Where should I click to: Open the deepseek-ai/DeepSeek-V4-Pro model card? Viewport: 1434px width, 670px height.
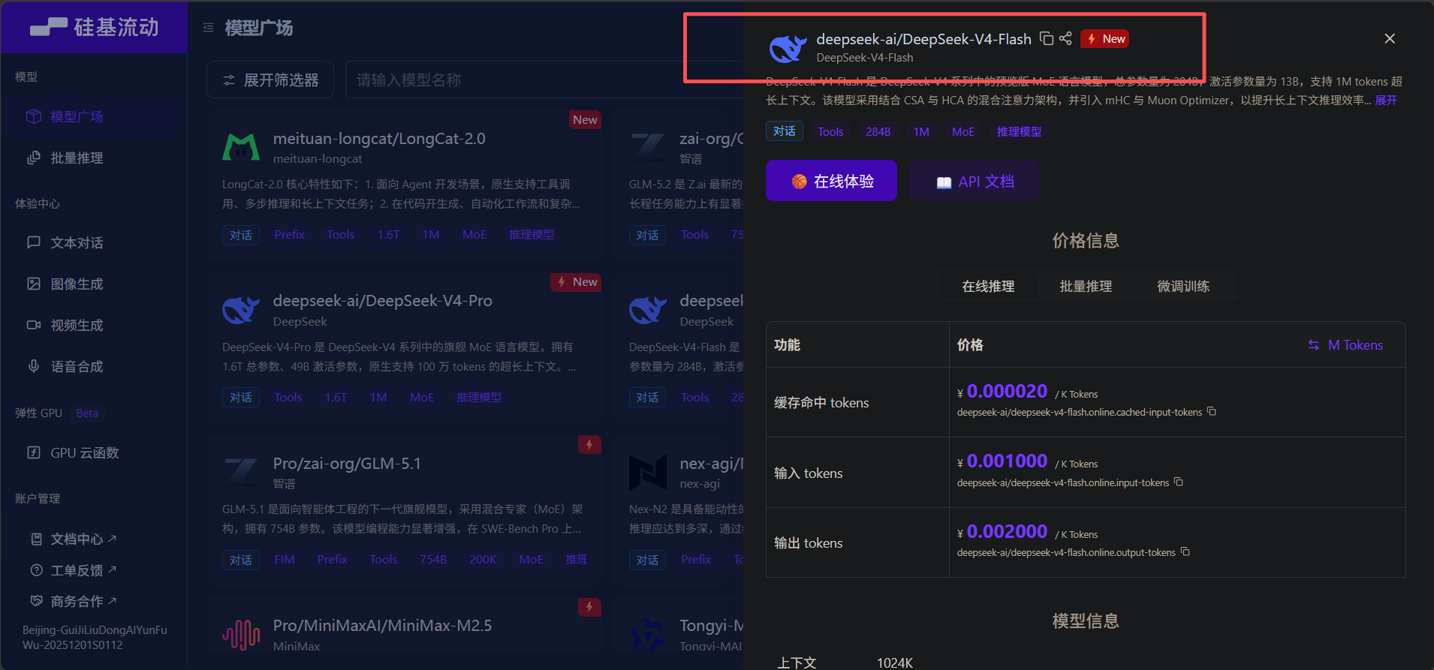(x=405, y=347)
